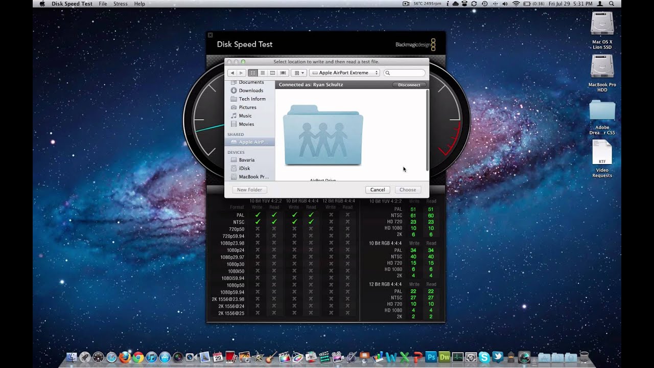Open Skype from the dock
The image size is (654, 368).
[x=484, y=357]
